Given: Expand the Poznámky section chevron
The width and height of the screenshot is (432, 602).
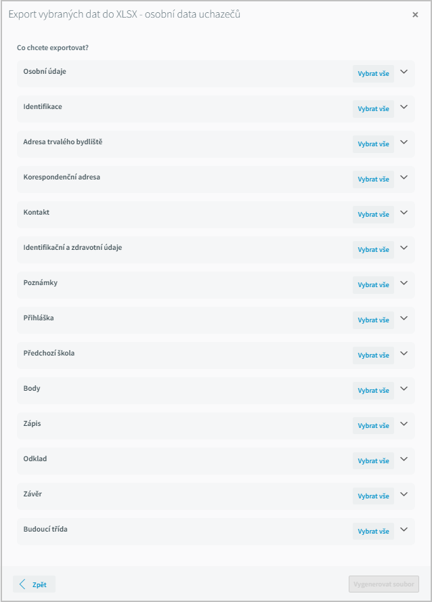Looking at the screenshot, I should (404, 283).
